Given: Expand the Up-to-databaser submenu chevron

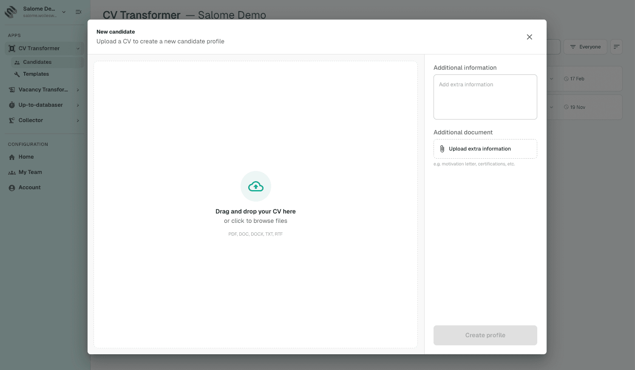Looking at the screenshot, I should point(78,105).
